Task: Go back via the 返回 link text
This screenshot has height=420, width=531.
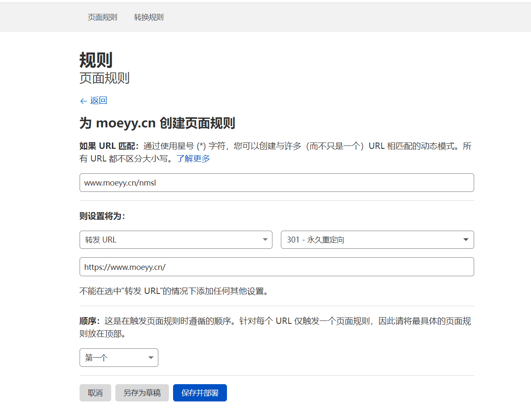Action: (x=99, y=100)
